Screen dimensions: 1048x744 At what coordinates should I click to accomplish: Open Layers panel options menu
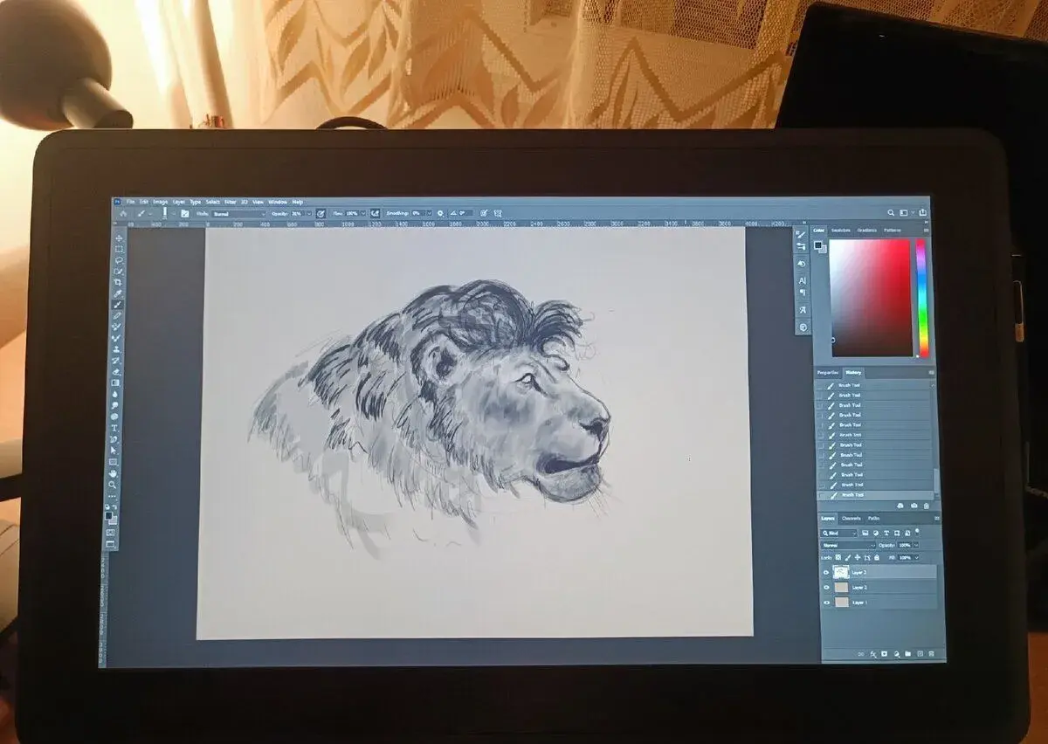click(x=937, y=518)
